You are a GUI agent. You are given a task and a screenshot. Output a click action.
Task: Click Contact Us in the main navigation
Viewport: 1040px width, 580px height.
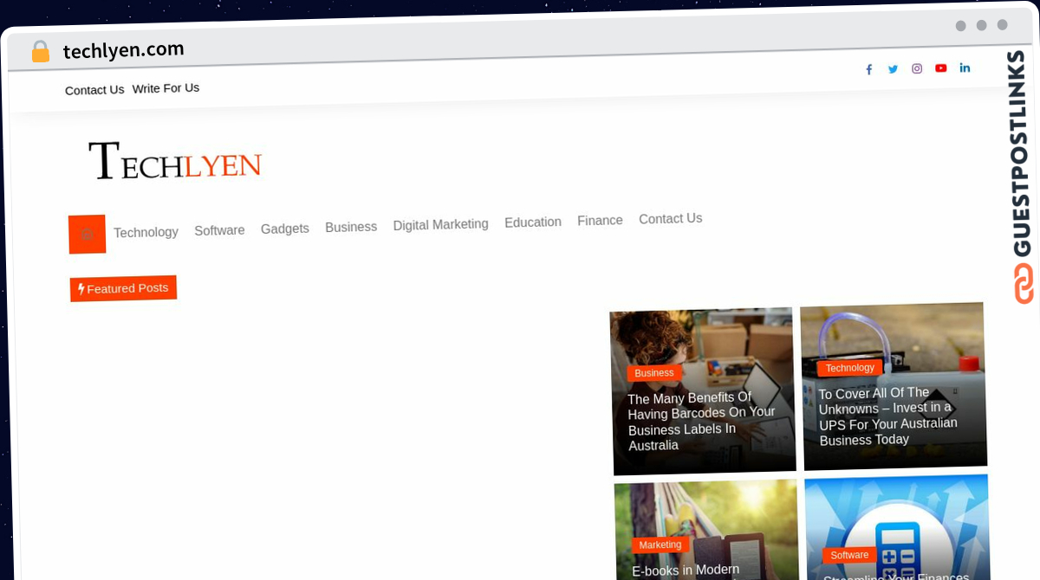point(670,219)
